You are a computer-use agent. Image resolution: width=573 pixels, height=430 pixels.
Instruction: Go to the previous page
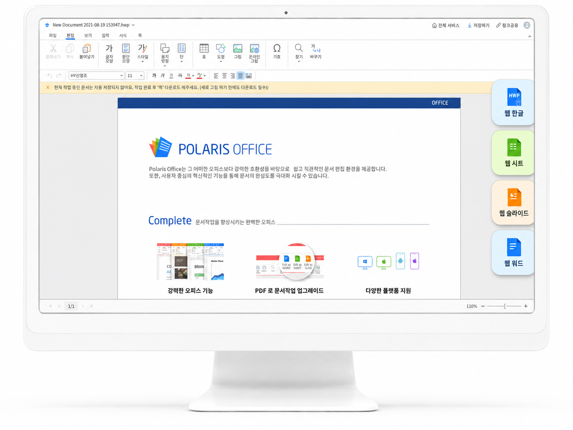59,306
